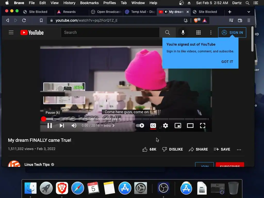Expand the Intro chapter list
Viewport: 264px width, 198px height.
(x=109, y=126)
